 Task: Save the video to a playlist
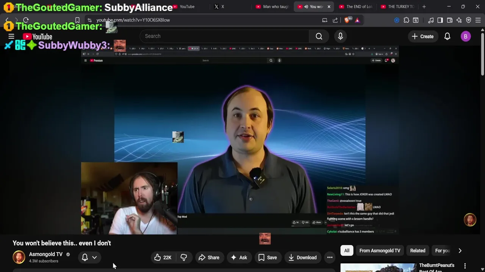[268, 258]
